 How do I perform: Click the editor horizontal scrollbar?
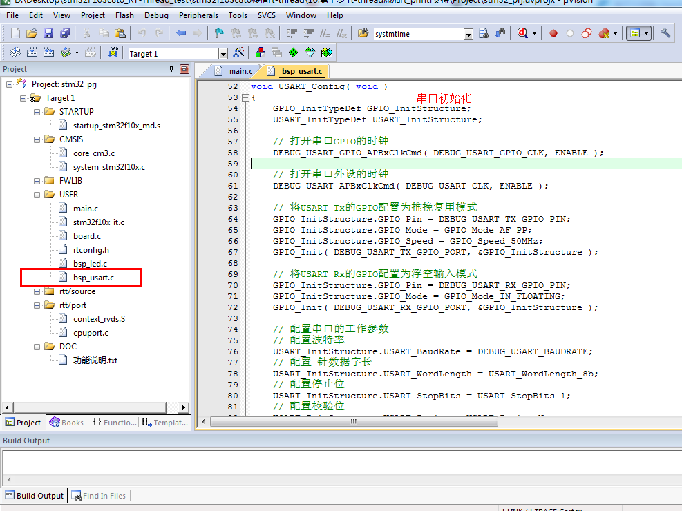pyautogui.click(x=352, y=421)
